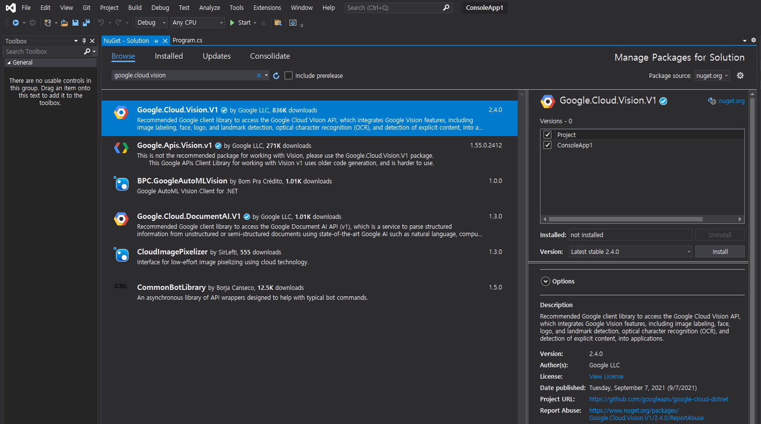Open the Start button dropdown arrow

[x=255, y=23]
